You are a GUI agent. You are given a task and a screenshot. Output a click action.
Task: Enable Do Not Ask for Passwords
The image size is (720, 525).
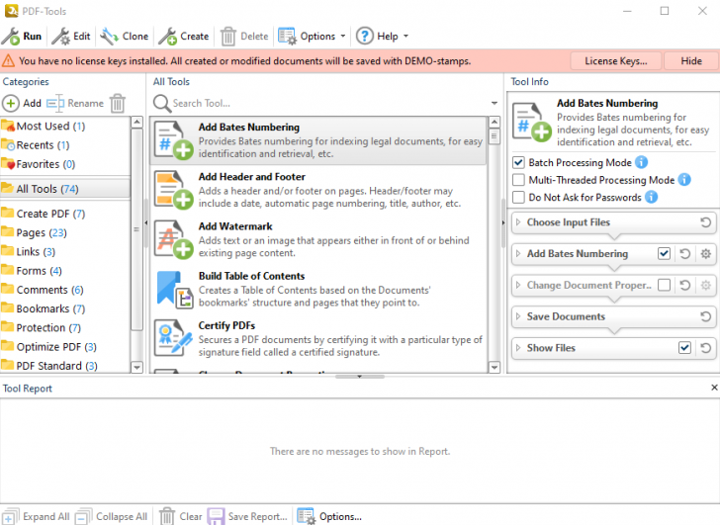click(x=518, y=198)
